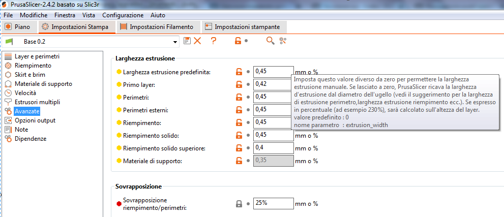Screen dimensions: 504x217
Task: Click the Riempimento solido superiore value field
Action: (274, 148)
